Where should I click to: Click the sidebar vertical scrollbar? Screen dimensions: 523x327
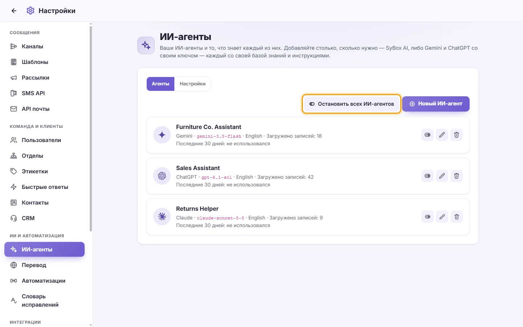point(91,129)
